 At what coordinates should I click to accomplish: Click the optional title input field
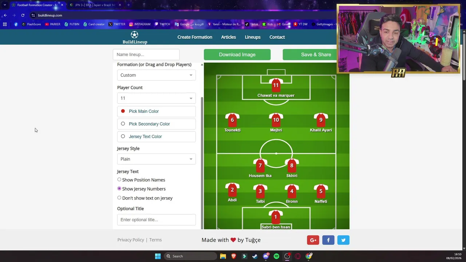[157, 220]
